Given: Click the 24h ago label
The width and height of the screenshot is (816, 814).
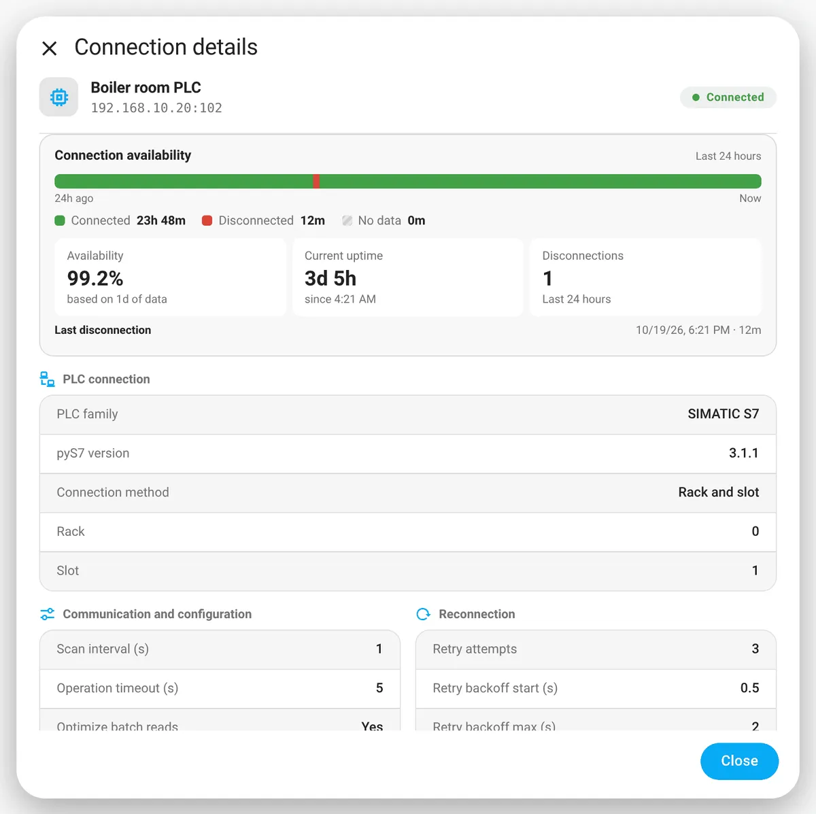Looking at the screenshot, I should click(74, 199).
